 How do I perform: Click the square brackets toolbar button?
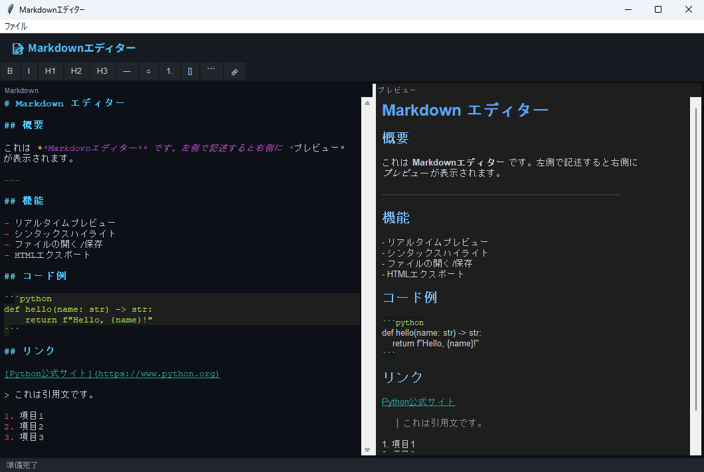point(190,71)
